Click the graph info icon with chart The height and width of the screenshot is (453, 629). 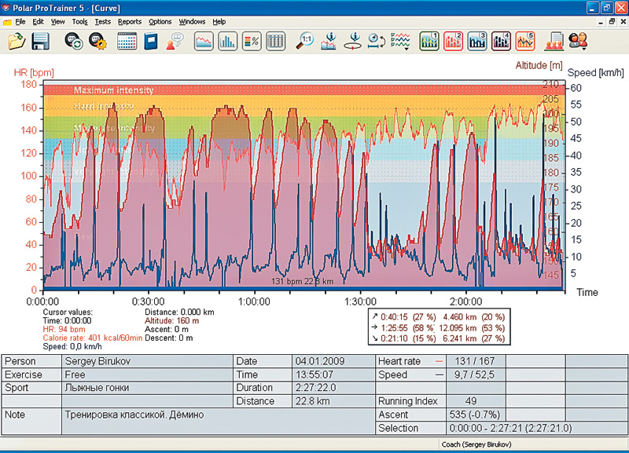pyautogui.click(x=329, y=42)
